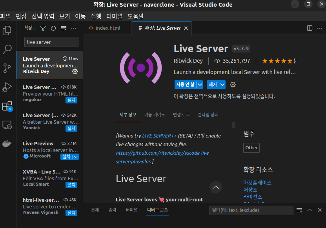
Task: Open the LIVE SERVER++ link
Action: coord(159,136)
